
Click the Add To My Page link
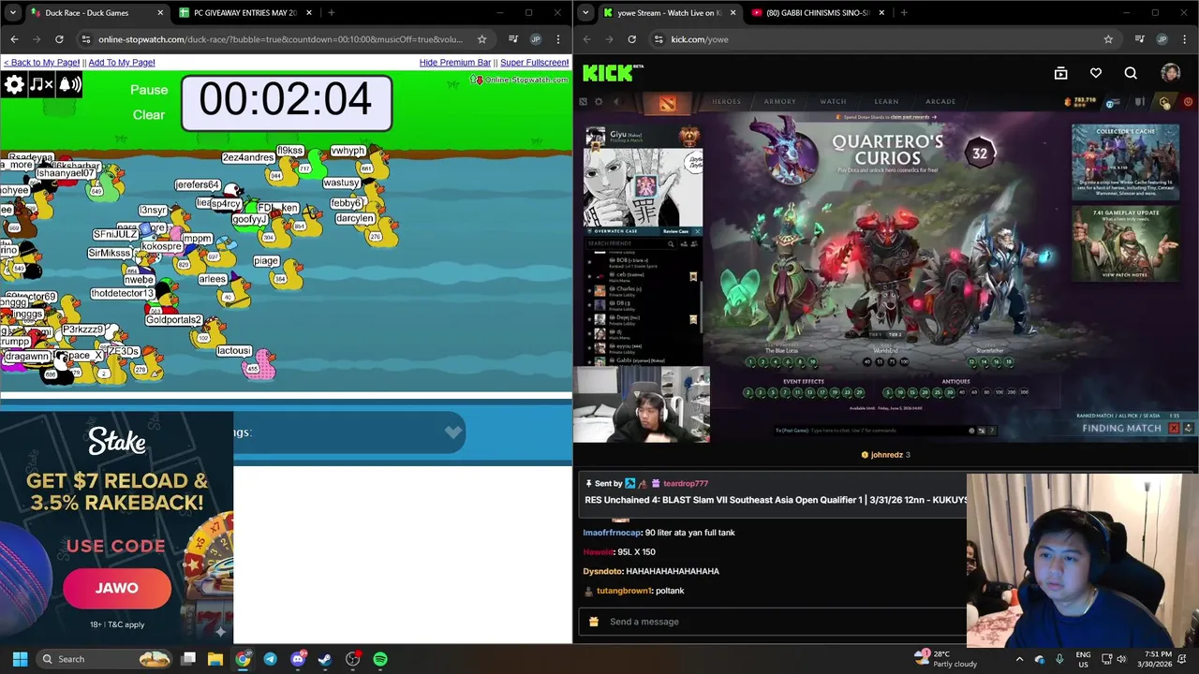pyautogui.click(x=122, y=63)
